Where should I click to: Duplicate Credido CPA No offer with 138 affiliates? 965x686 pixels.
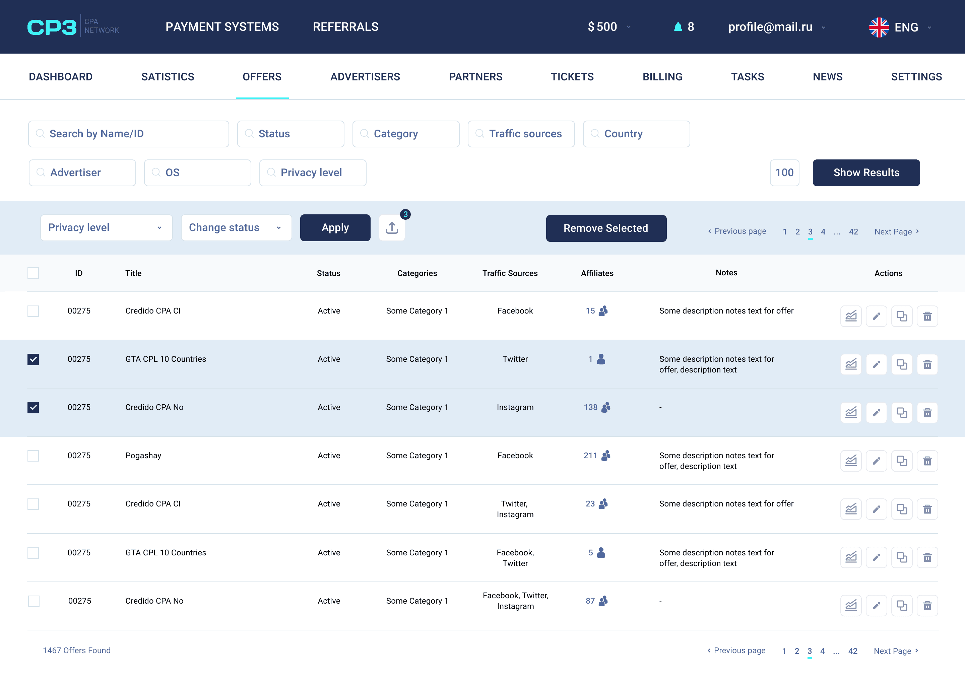[902, 412]
